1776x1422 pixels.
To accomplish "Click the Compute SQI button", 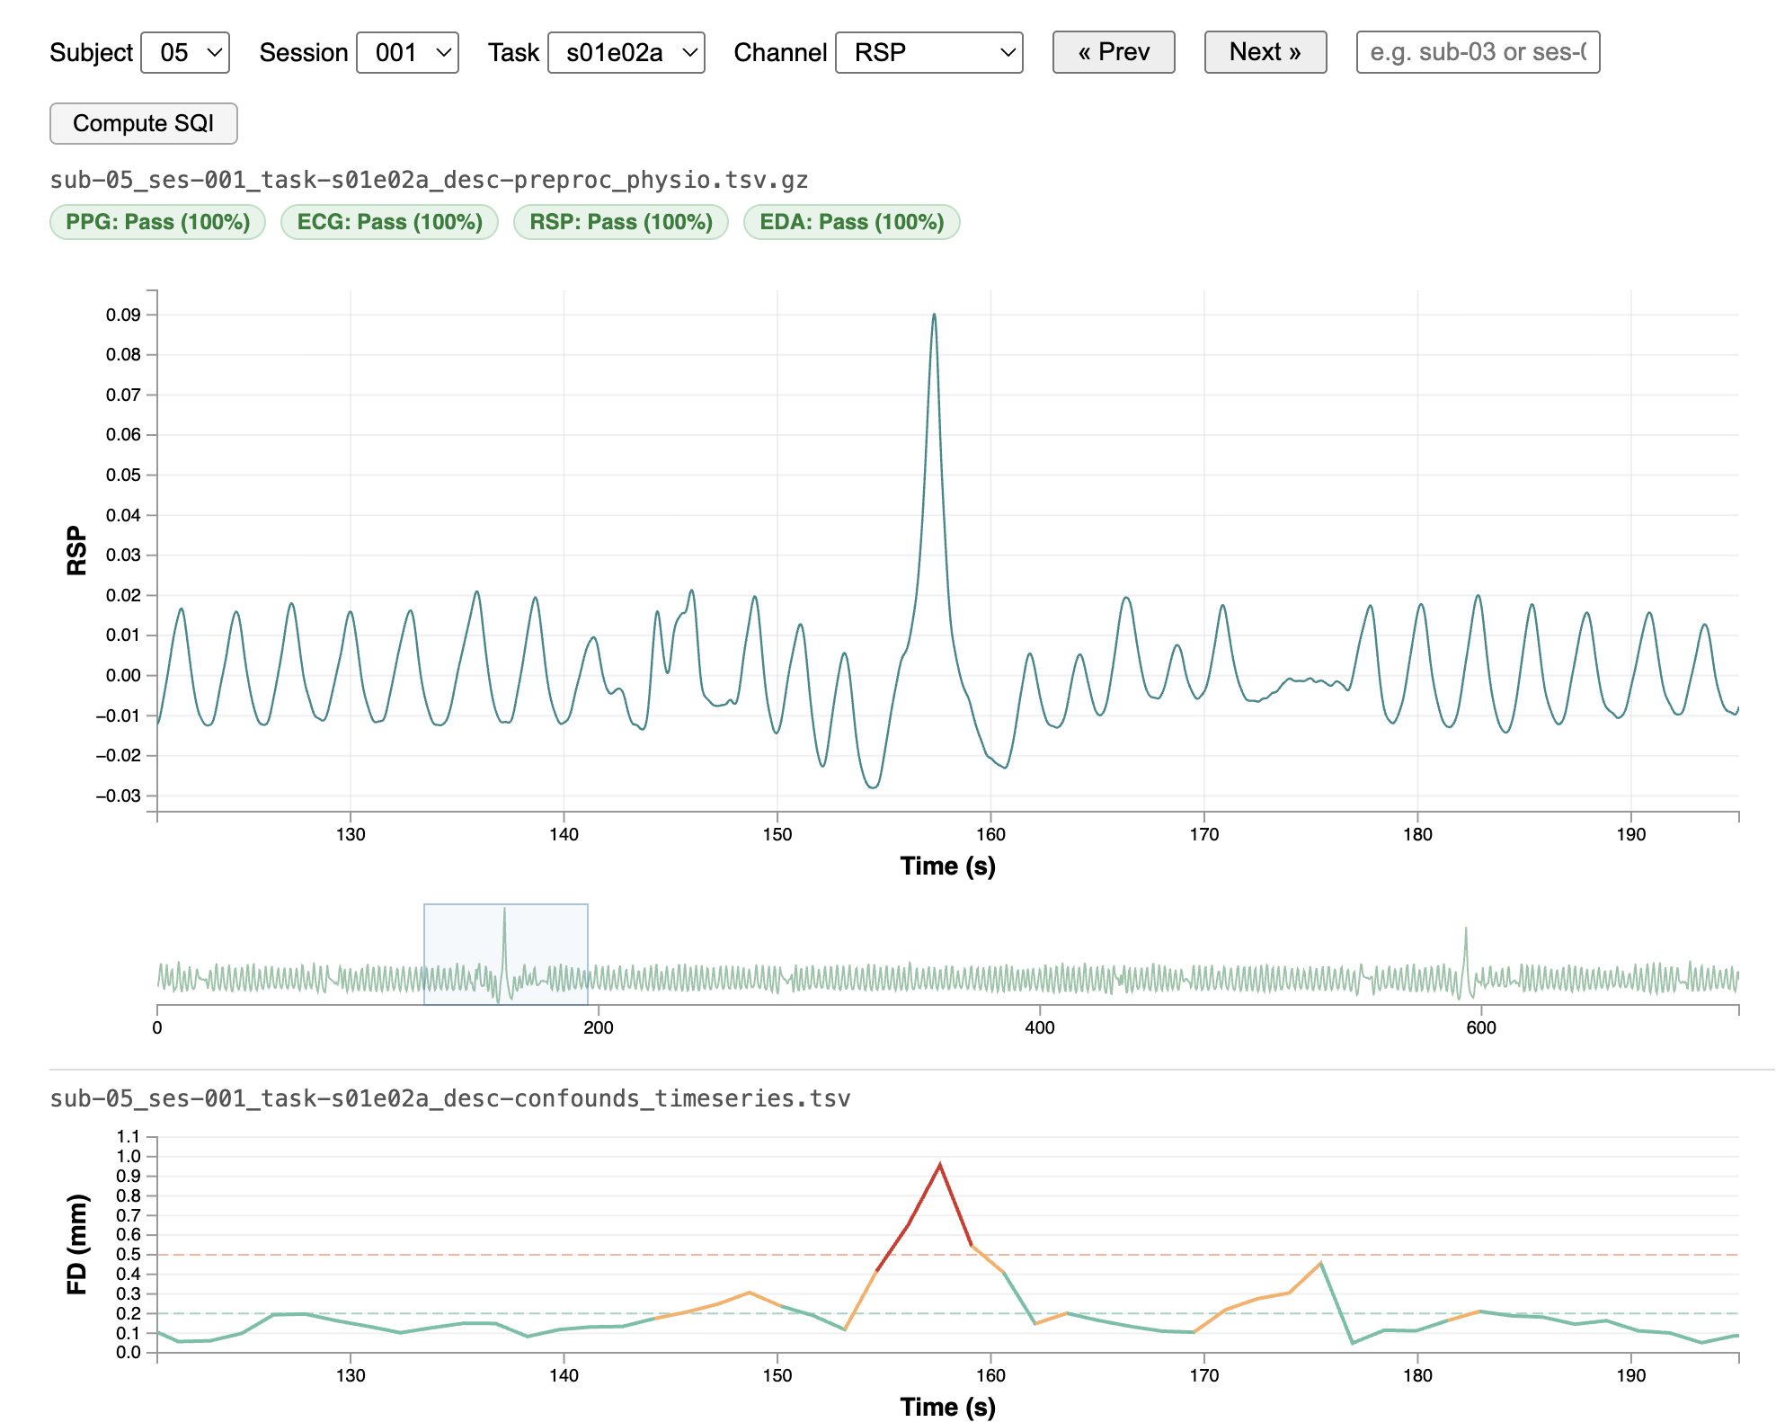I will point(144,123).
